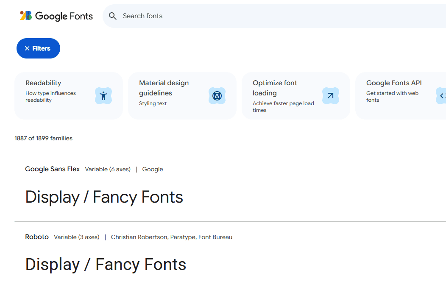Click the Variable (6 axes) label
Viewport: 446px width, 287px height.
point(108,169)
